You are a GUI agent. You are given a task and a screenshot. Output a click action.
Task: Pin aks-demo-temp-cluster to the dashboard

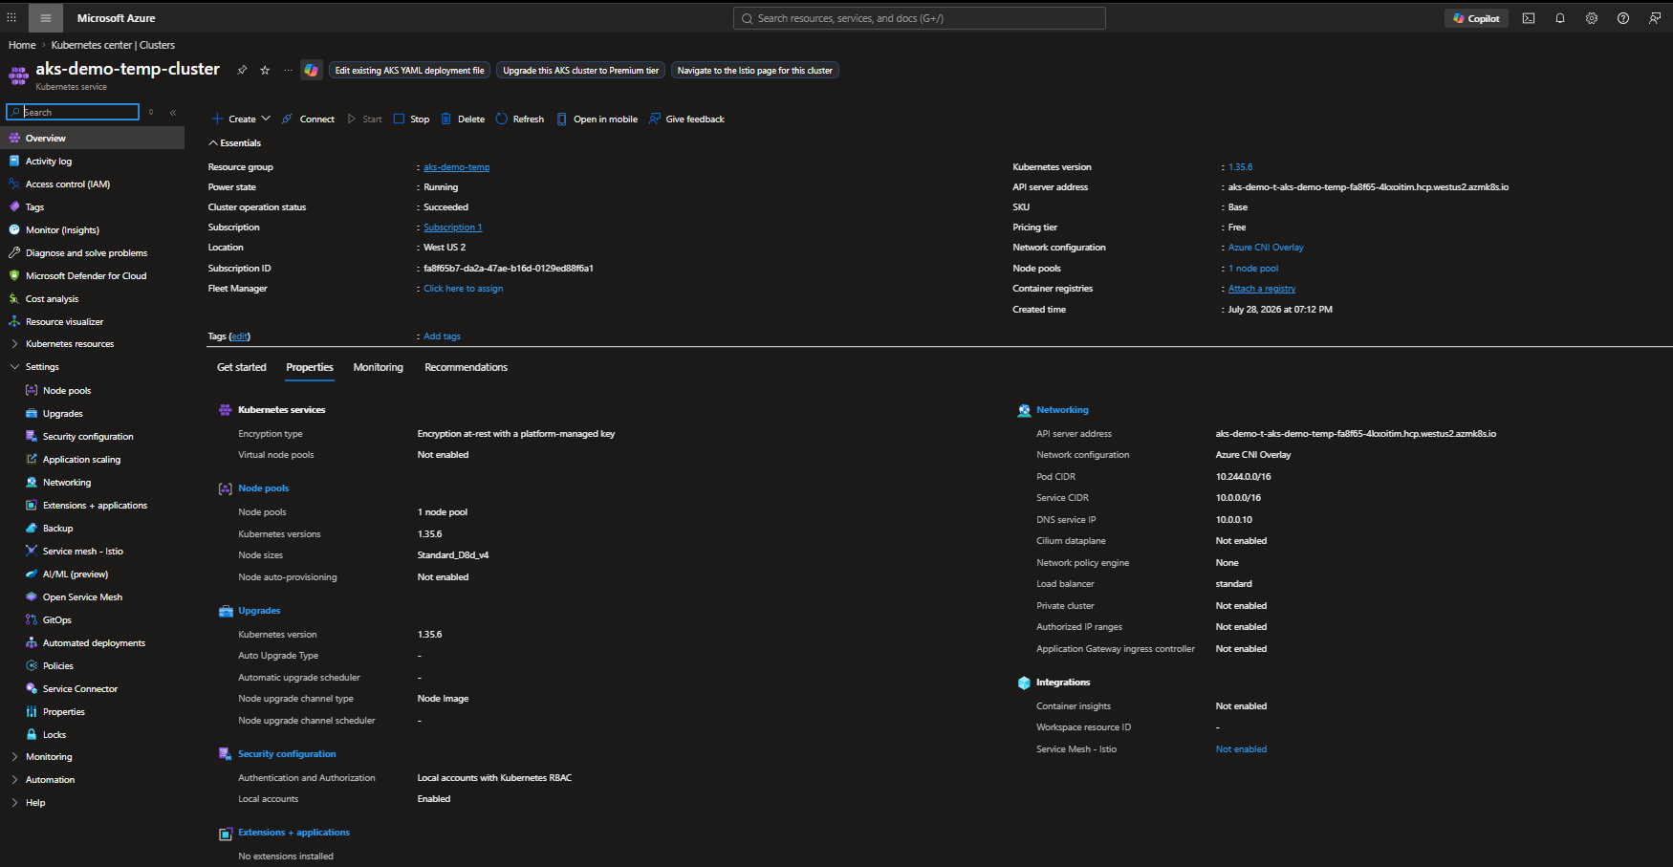[242, 70]
